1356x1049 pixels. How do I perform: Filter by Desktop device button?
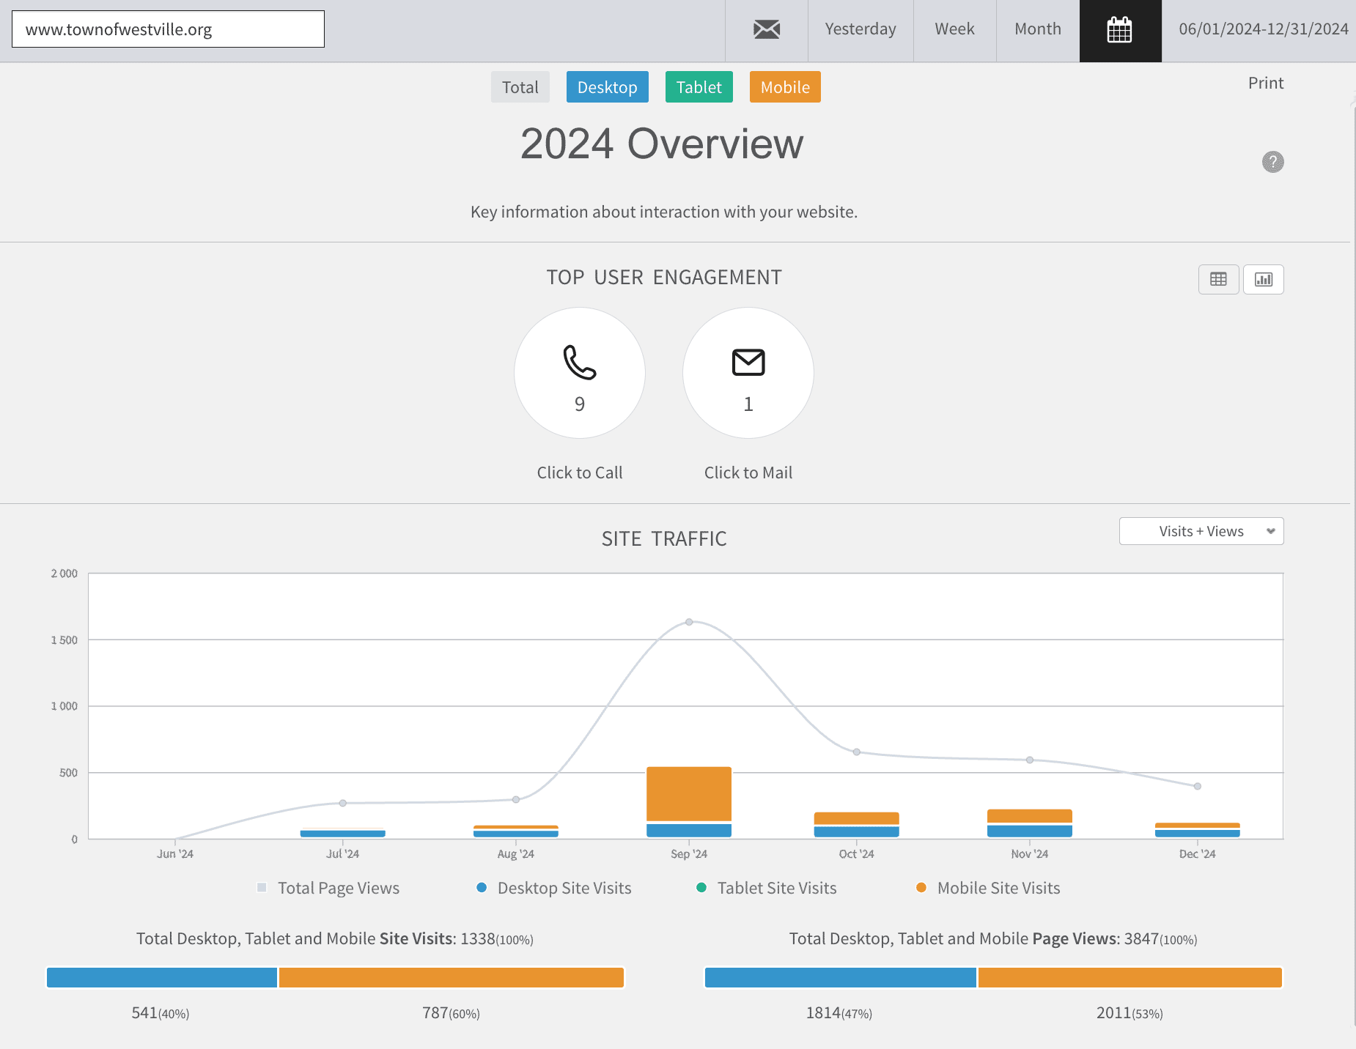(607, 87)
